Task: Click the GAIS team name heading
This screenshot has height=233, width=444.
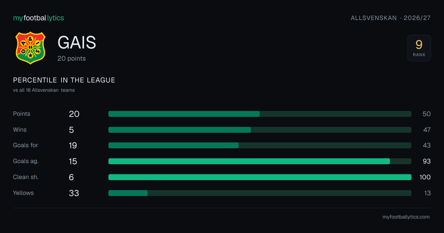Action: click(77, 43)
